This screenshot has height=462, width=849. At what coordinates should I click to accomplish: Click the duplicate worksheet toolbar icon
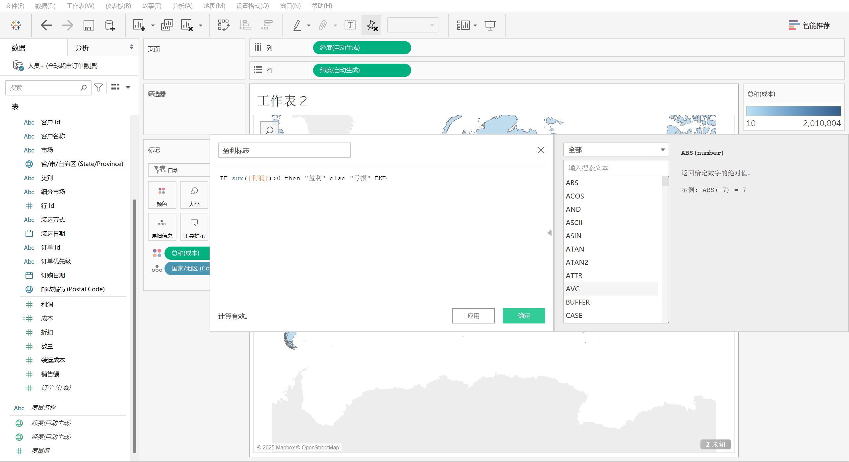[x=167, y=25]
